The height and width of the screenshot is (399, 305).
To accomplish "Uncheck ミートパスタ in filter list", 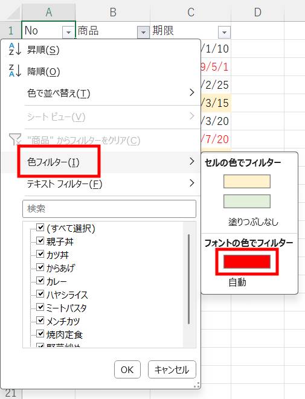I will tap(40, 307).
